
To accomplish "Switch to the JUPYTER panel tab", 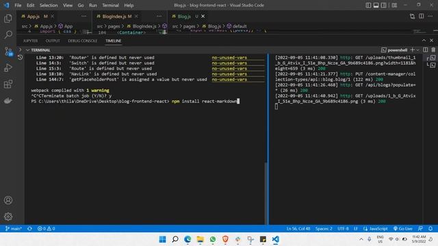I will coord(30,41).
